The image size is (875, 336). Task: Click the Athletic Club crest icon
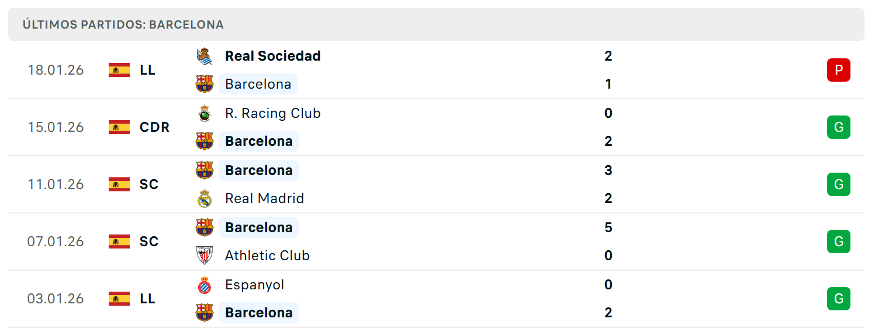point(205,256)
